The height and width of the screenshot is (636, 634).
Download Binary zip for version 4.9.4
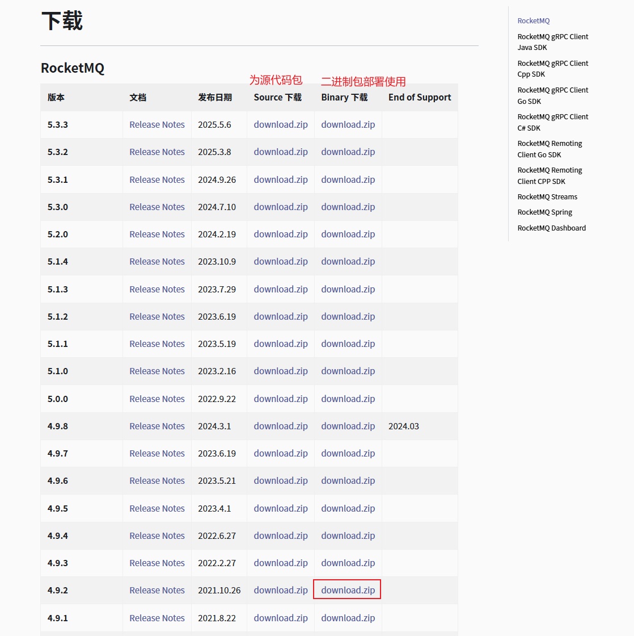[x=348, y=535]
